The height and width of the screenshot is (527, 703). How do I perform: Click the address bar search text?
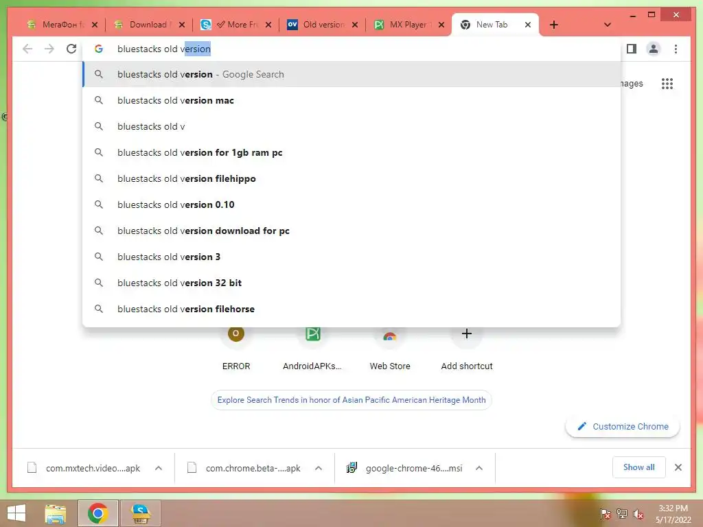[x=164, y=49]
